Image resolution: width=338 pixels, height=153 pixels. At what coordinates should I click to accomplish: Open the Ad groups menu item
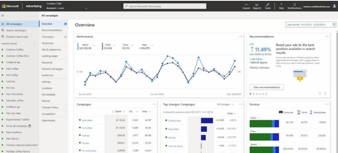click(47, 43)
